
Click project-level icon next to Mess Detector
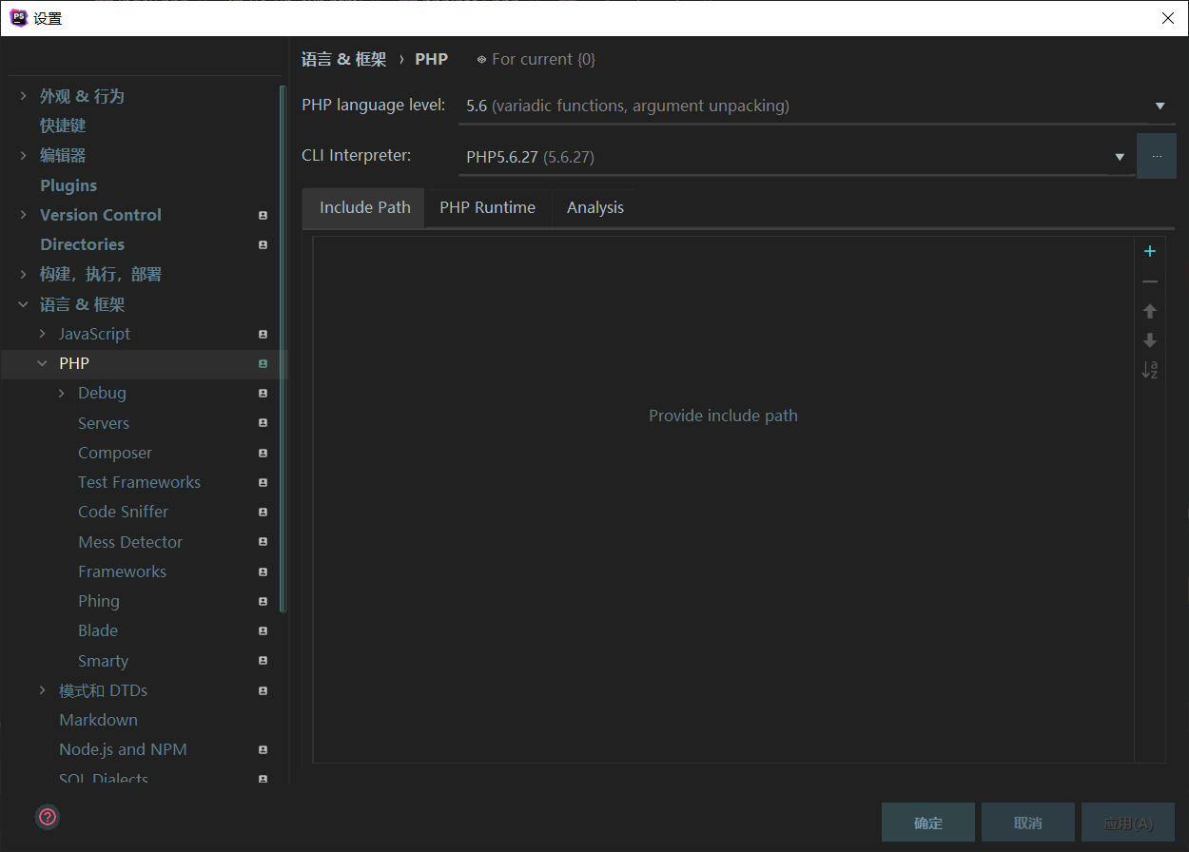[263, 542]
